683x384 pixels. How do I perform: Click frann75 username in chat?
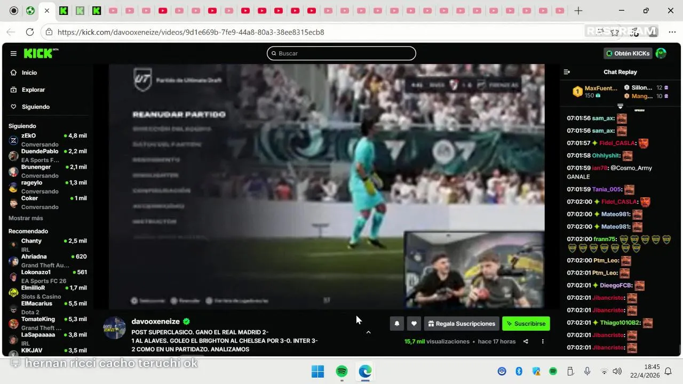[605, 239]
